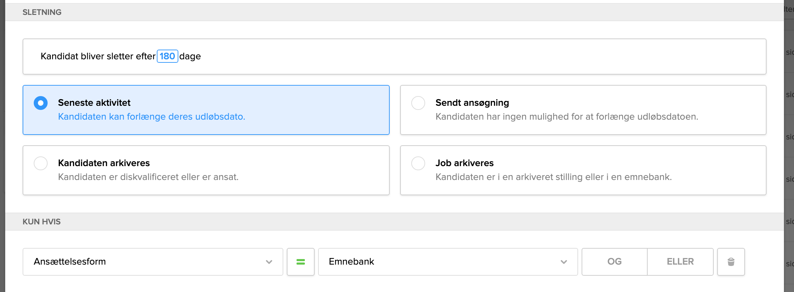
Task: Expand the chevron arrow beside Emnebank
Action: (564, 262)
